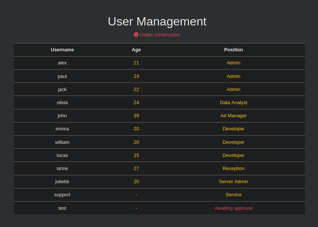
Task: Click username alex in the table
Action: point(62,63)
